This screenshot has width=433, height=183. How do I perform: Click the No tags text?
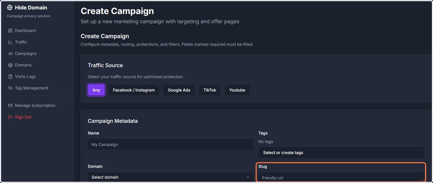pos(266,142)
